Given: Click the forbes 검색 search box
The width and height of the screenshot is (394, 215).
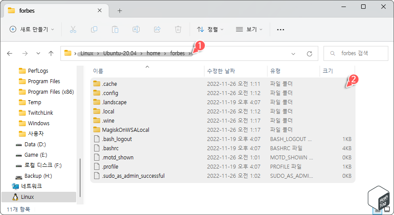Looking at the screenshot, I should pyautogui.click(x=355, y=53).
